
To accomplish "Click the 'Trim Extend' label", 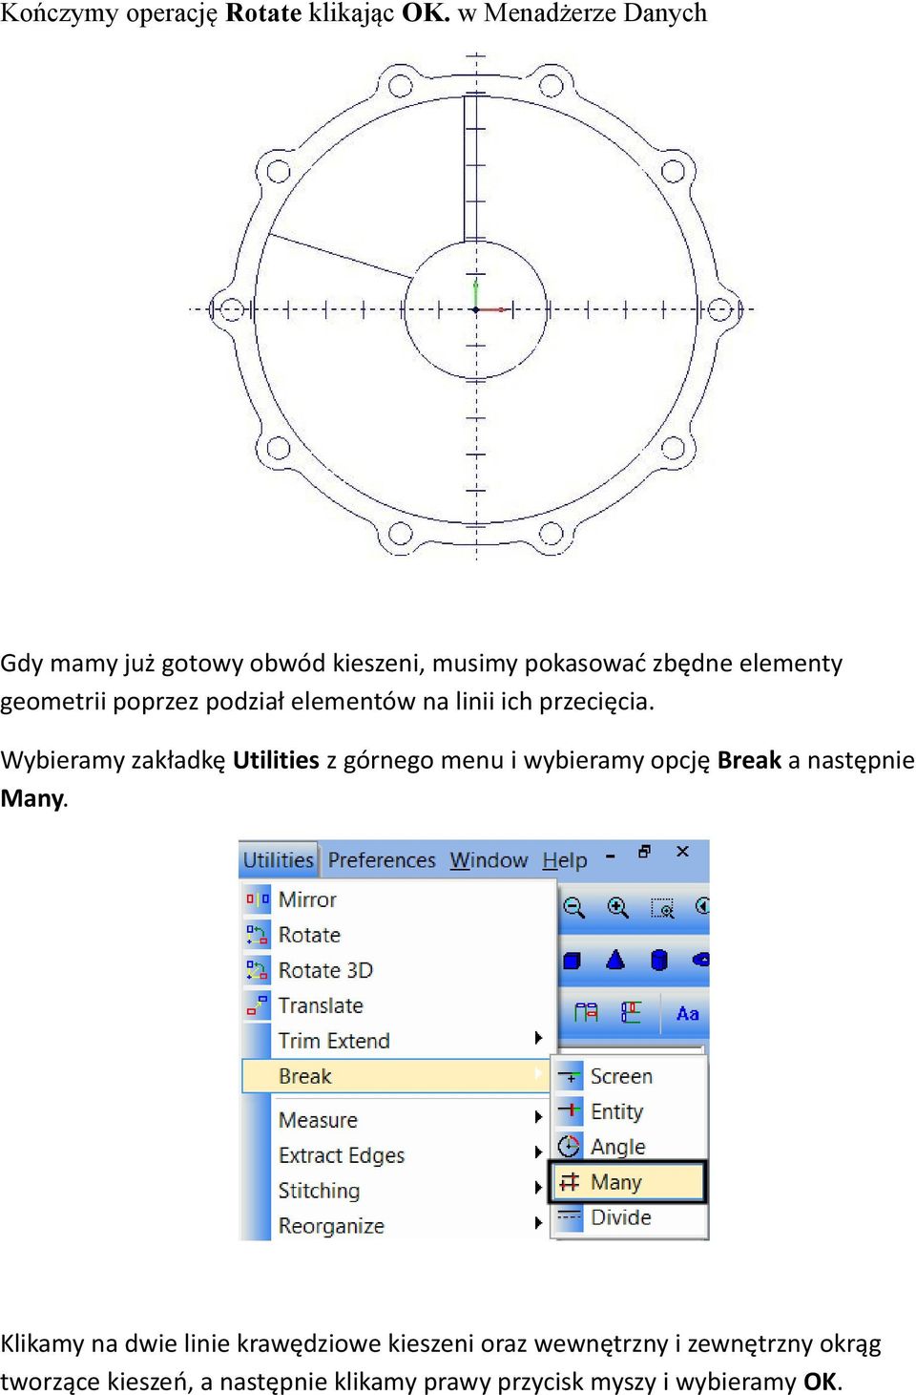I will coord(334,1041).
